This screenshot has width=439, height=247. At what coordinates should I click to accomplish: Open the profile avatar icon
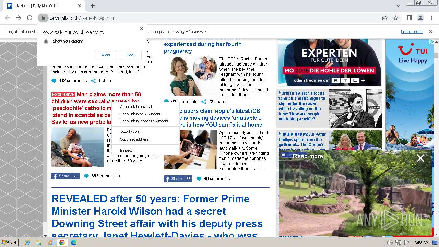point(420,18)
